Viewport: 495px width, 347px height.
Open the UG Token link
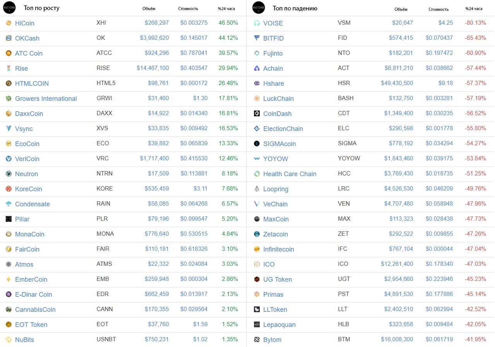tap(277, 279)
